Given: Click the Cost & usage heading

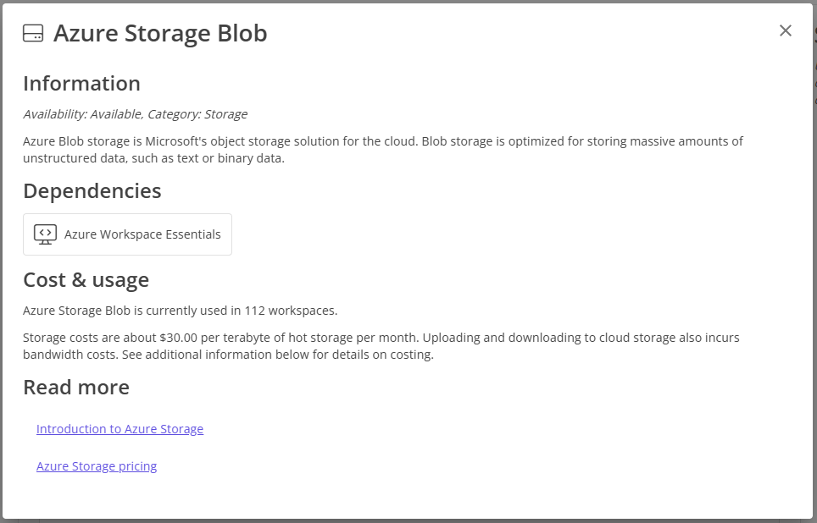Looking at the screenshot, I should tap(86, 279).
